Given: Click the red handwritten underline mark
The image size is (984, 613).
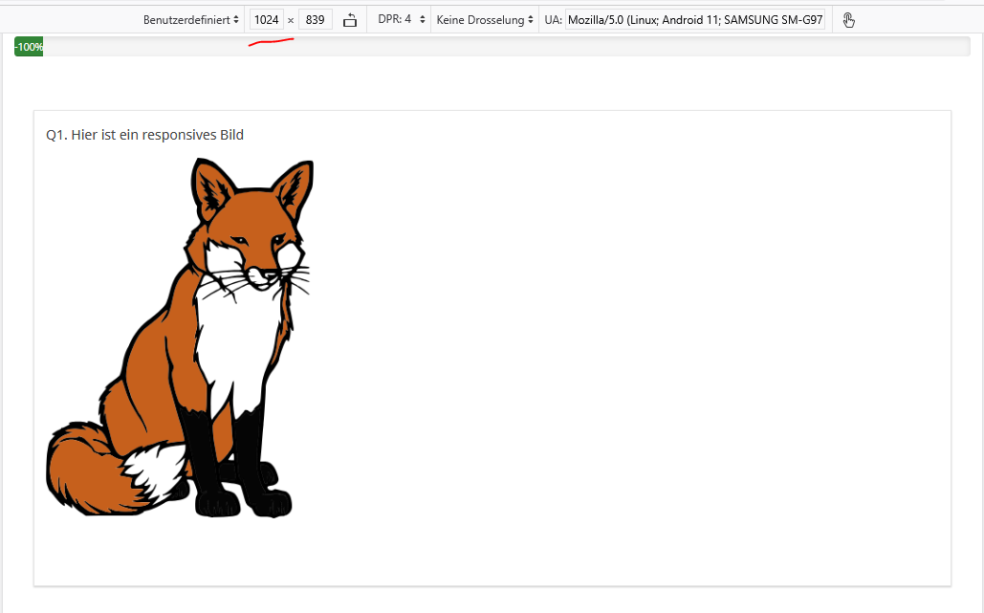Looking at the screenshot, I should coord(271,42).
